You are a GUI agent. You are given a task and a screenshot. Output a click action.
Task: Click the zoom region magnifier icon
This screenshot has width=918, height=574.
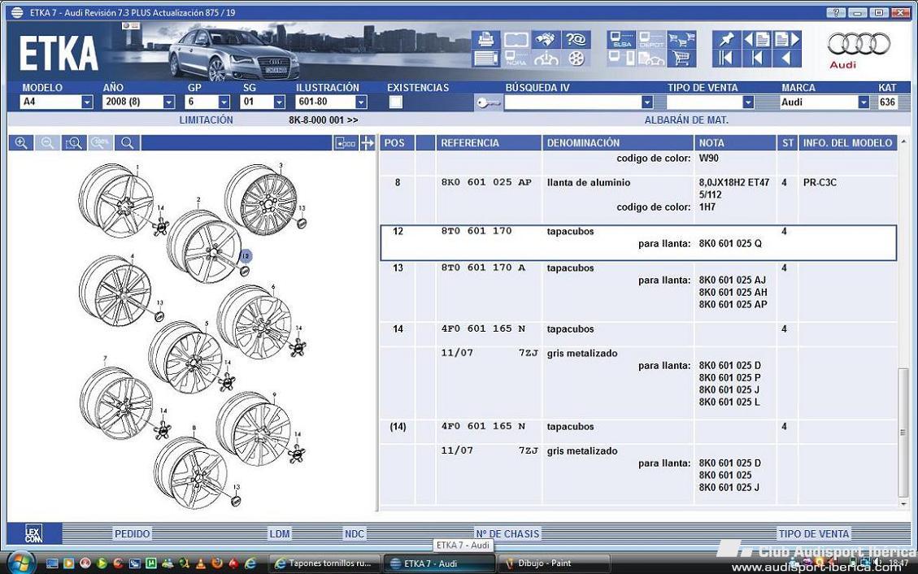pos(74,143)
